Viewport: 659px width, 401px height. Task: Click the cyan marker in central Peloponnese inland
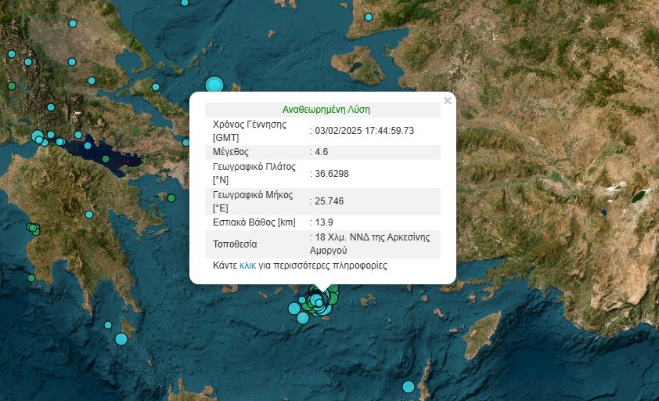tap(89, 215)
